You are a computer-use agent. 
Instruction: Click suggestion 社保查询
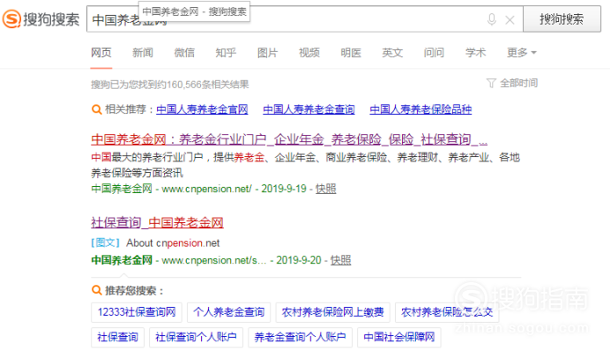tap(117, 337)
